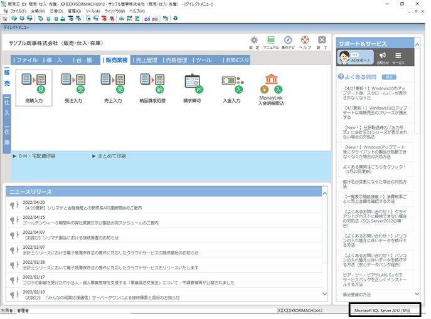Click the up chevron of サポート&サービス panel
The height and width of the screenshot is (319, 431).
click(417, 44)
